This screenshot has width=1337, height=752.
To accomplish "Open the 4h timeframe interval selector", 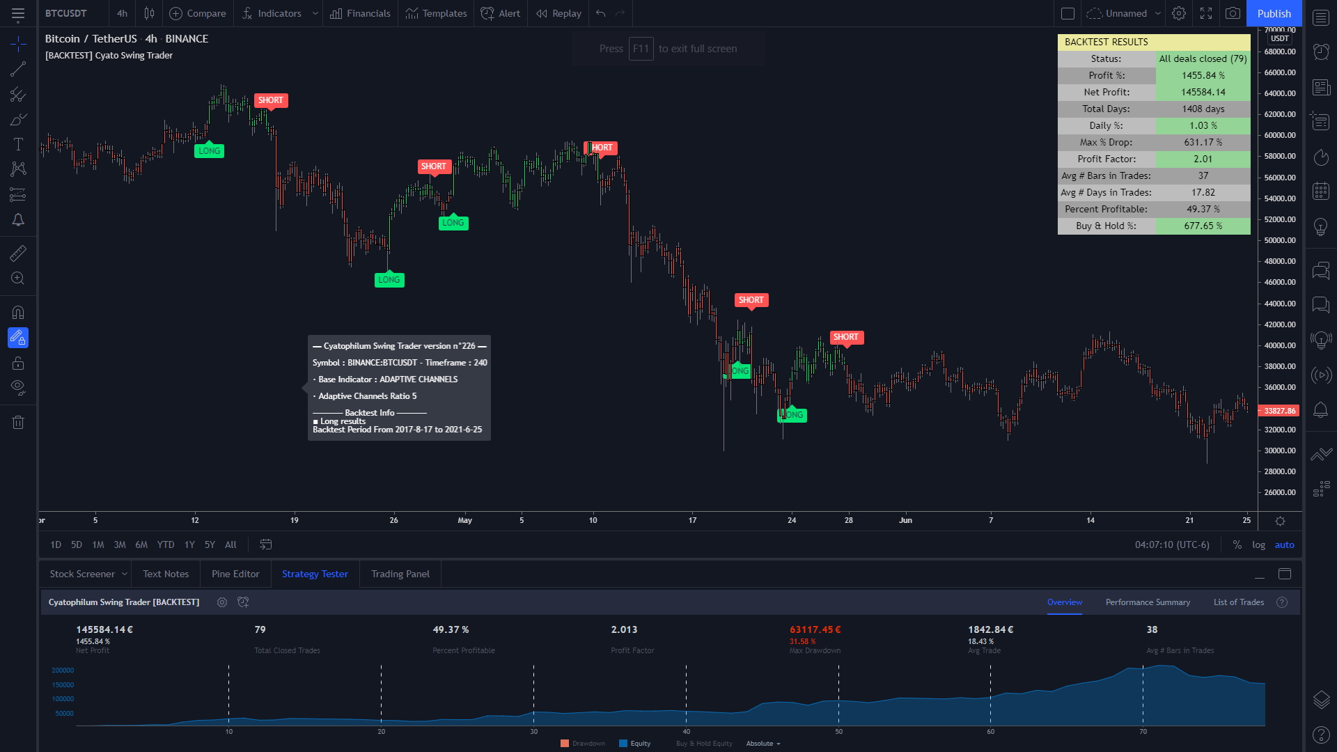I will tap(122, 13).
